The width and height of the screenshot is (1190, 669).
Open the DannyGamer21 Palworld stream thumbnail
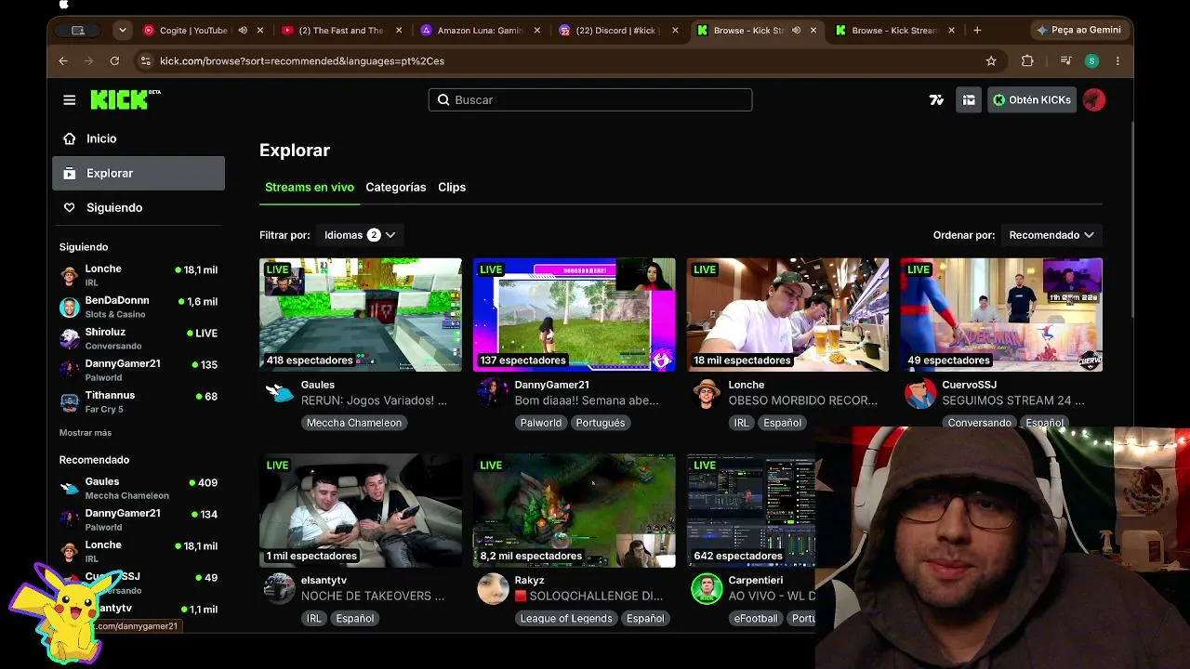point(575,315)
